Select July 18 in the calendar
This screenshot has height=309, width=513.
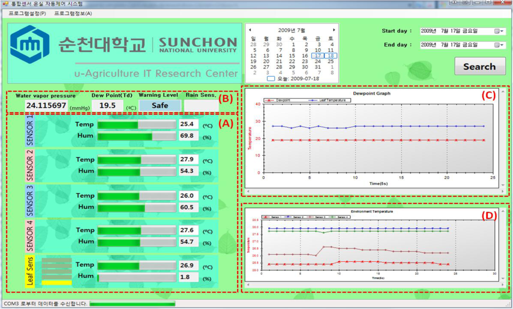[331, 56]
